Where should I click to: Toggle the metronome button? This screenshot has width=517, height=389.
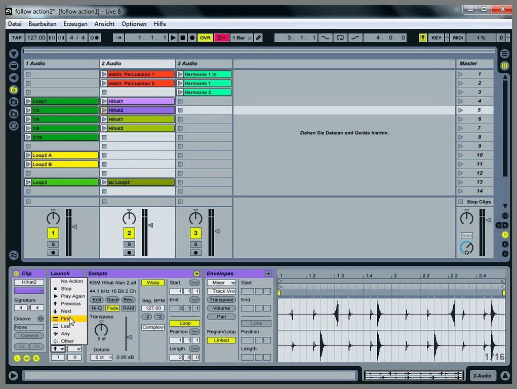coord(94,37)
